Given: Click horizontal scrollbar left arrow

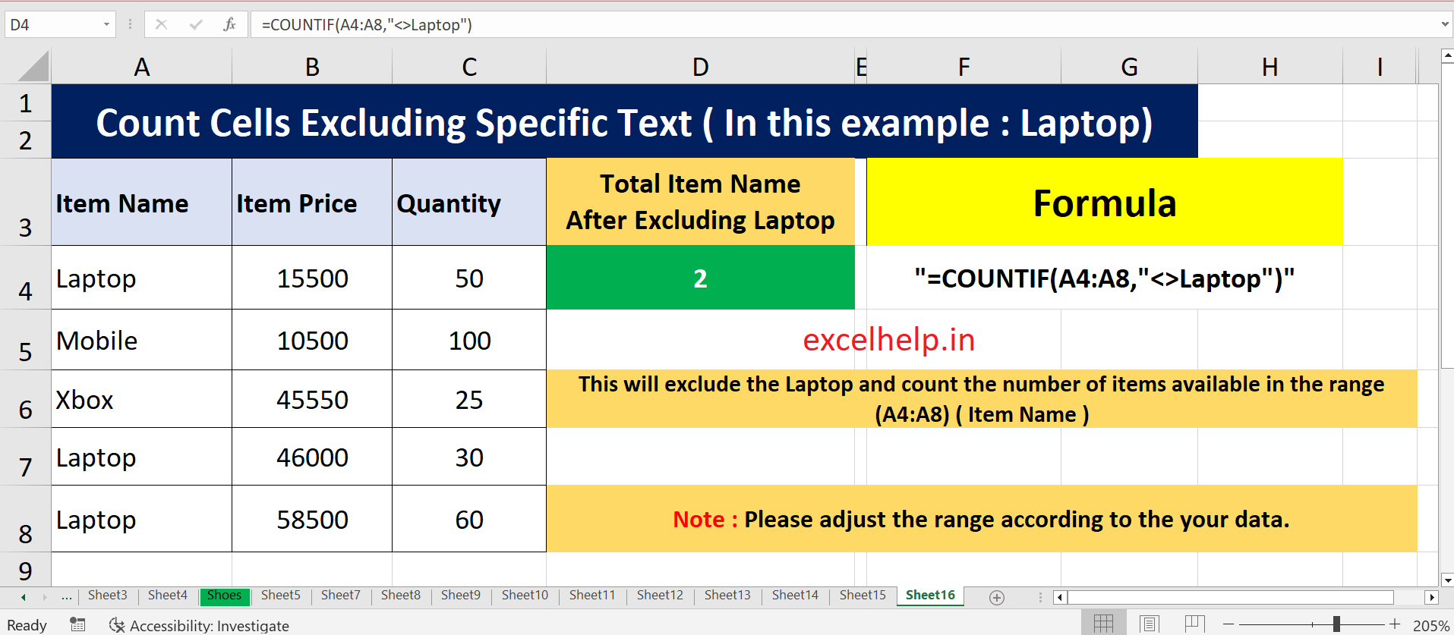Looking at the screenshot, I should (x=1060, y=598).
